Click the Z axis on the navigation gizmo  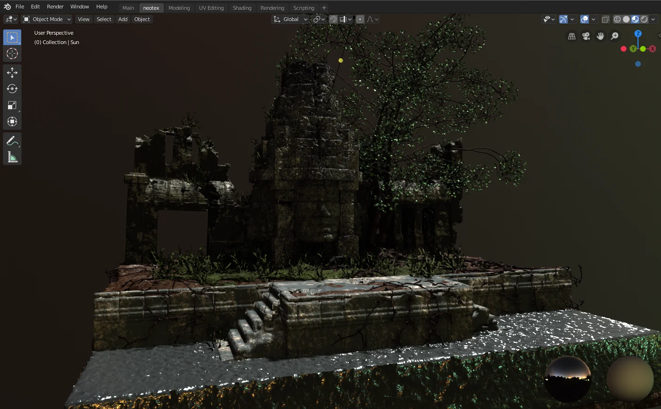(638, 33)
